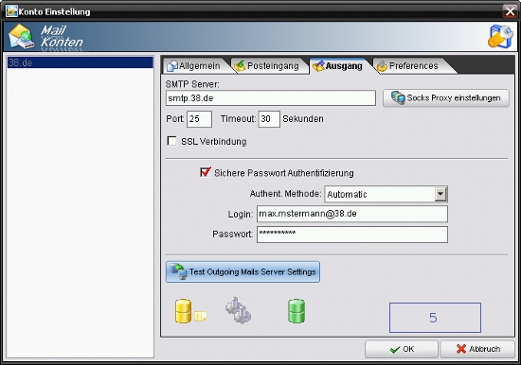This screenshot has width=521, height=365.
Task: Open Socks Proxy einstellungen
Action: pos(446,98)
